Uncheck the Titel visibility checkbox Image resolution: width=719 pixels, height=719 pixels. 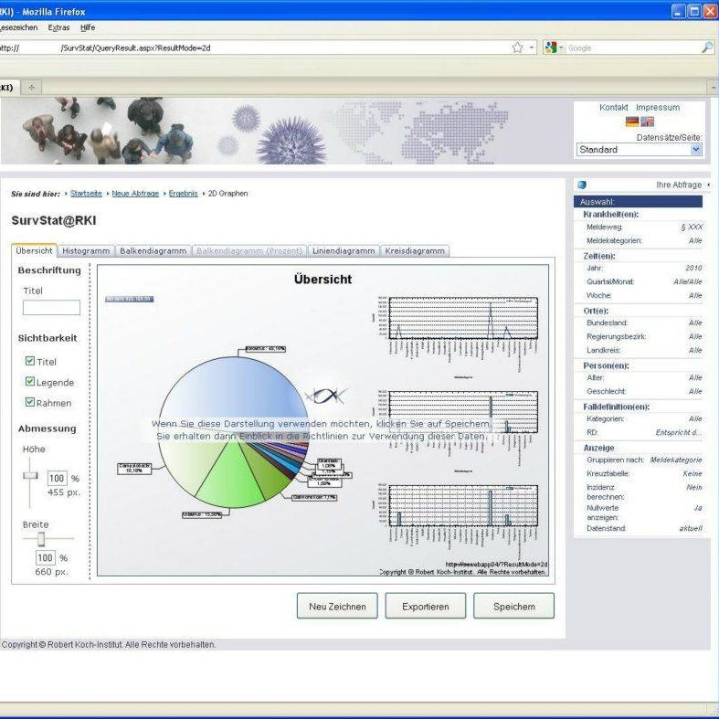pyautogui.click(x=30, y=362)
